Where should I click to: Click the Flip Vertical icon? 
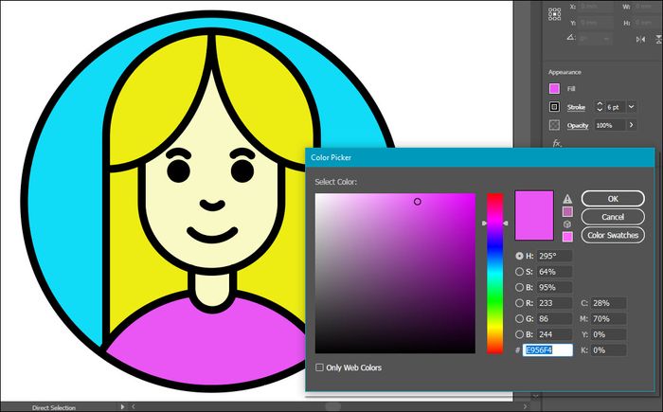point(659,40)
